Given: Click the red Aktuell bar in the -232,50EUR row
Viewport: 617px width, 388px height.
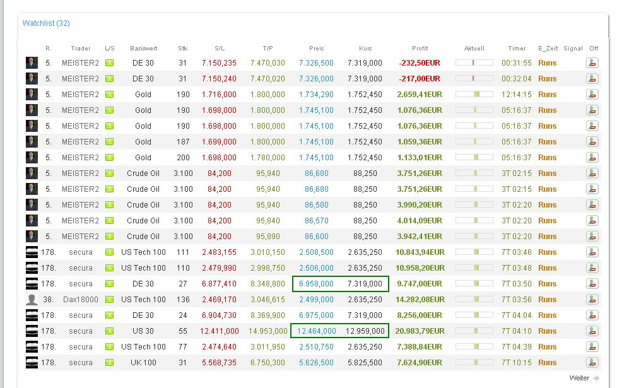Looking at the screenshot, I should pyautogui.click(x=474, y=63).
